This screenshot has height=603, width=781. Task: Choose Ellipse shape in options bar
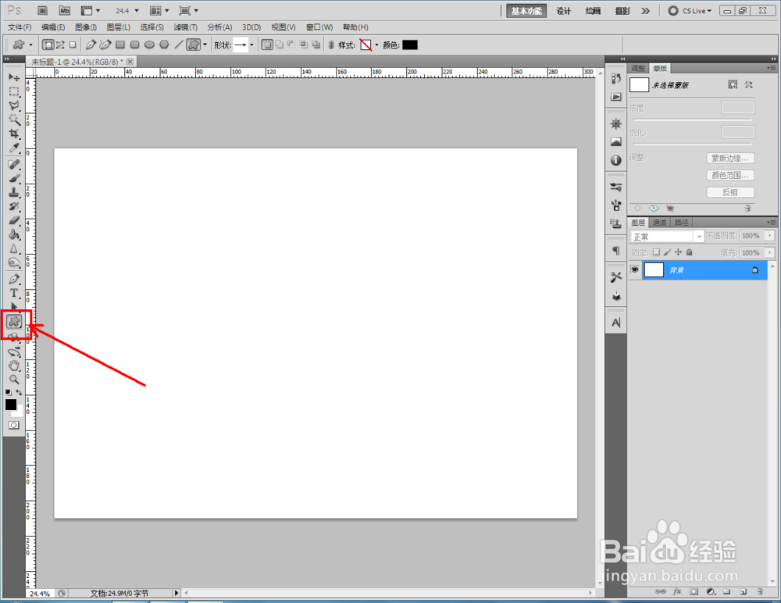coord(149,45)
